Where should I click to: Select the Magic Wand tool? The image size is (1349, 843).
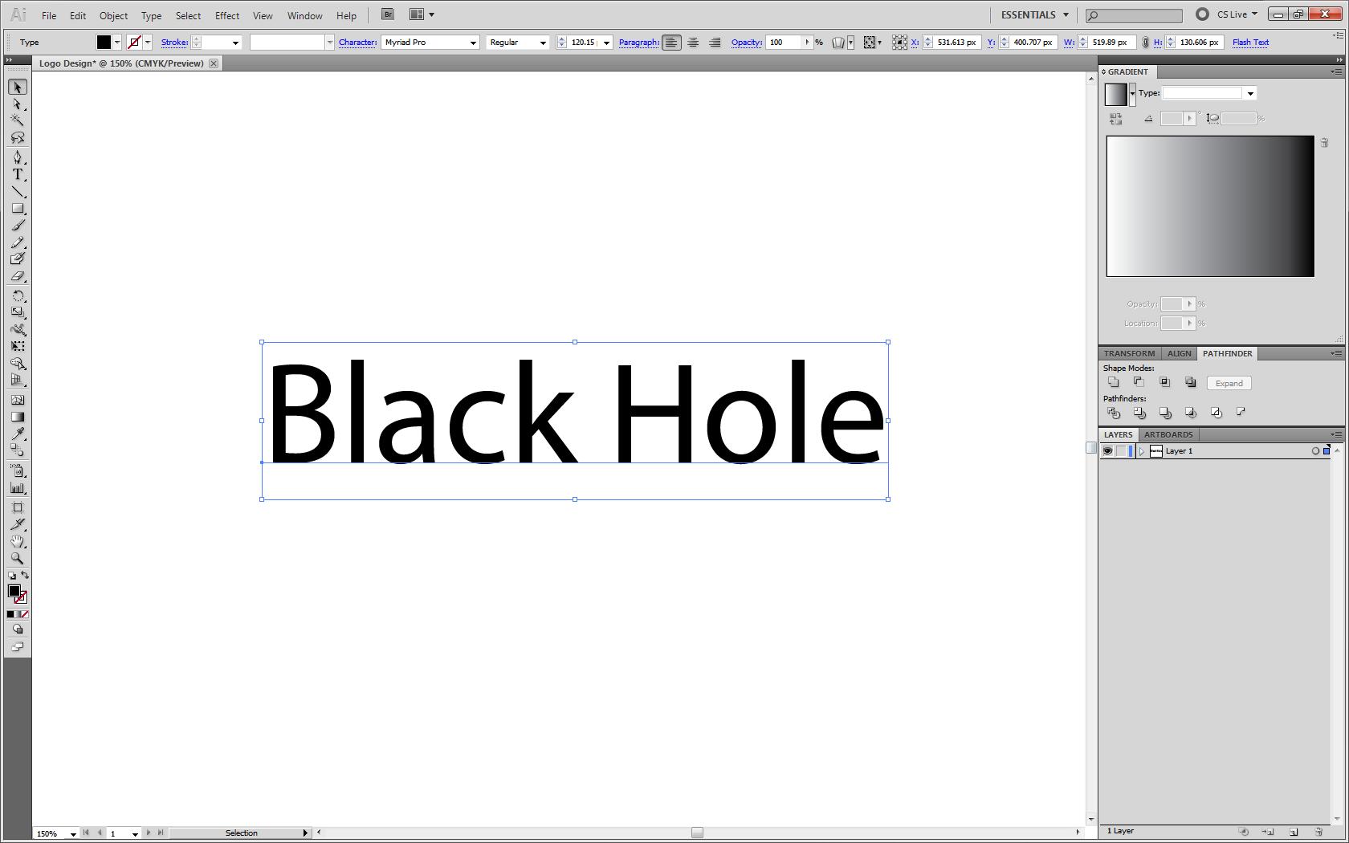[18, 120]
